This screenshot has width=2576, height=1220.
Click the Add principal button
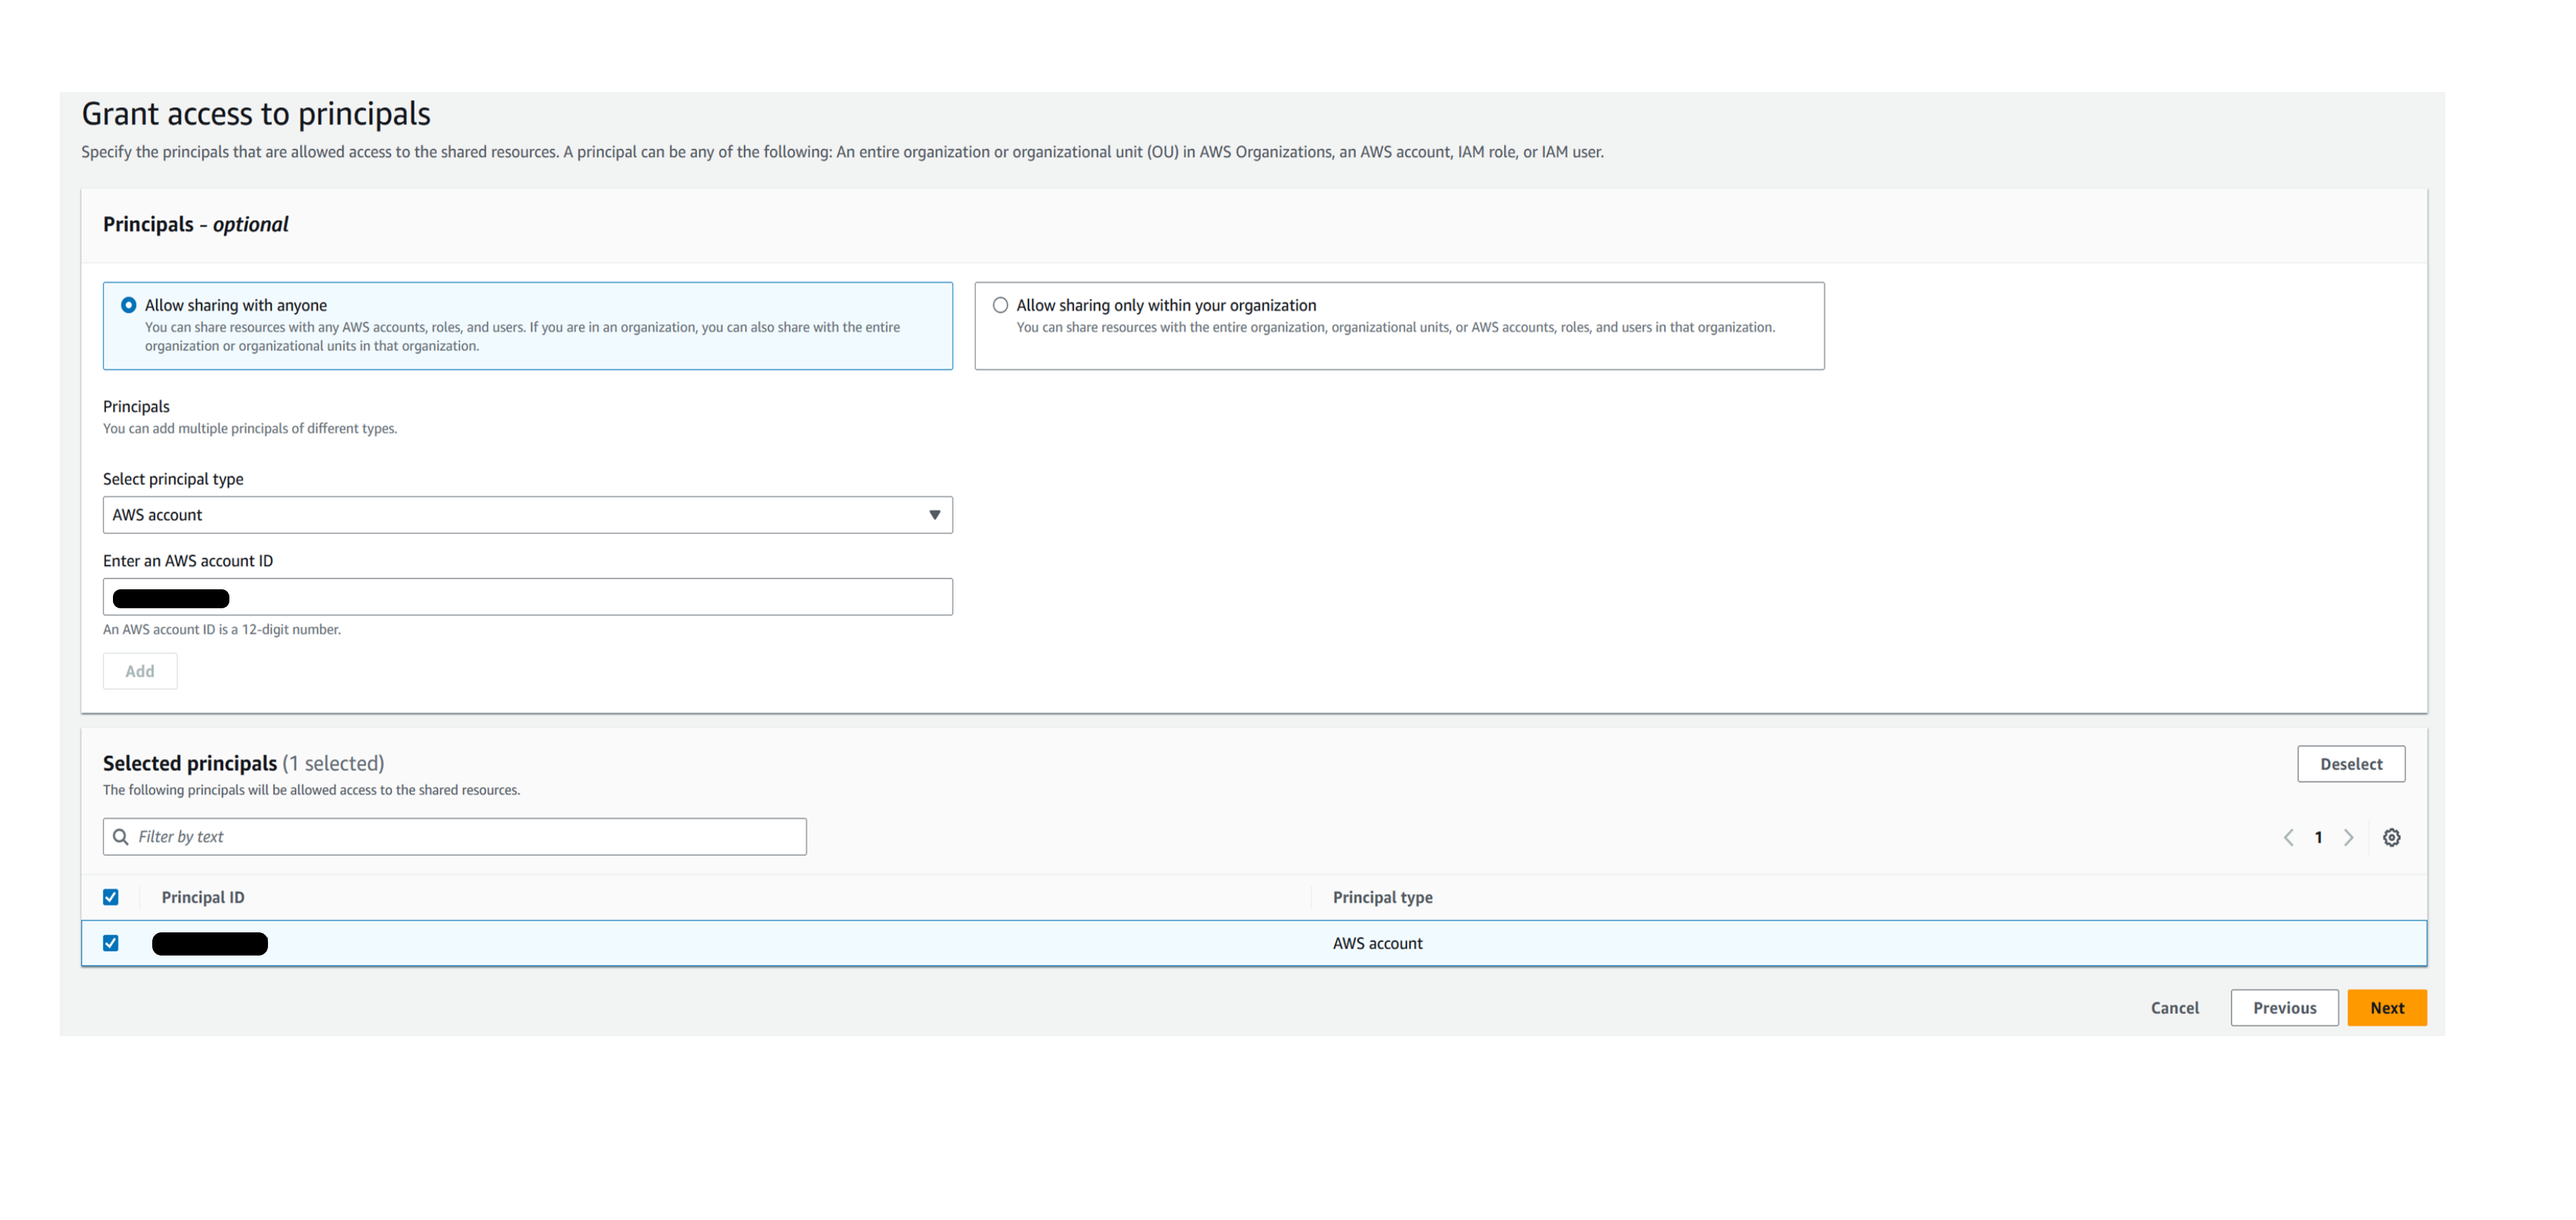click(x=140, y=671)
